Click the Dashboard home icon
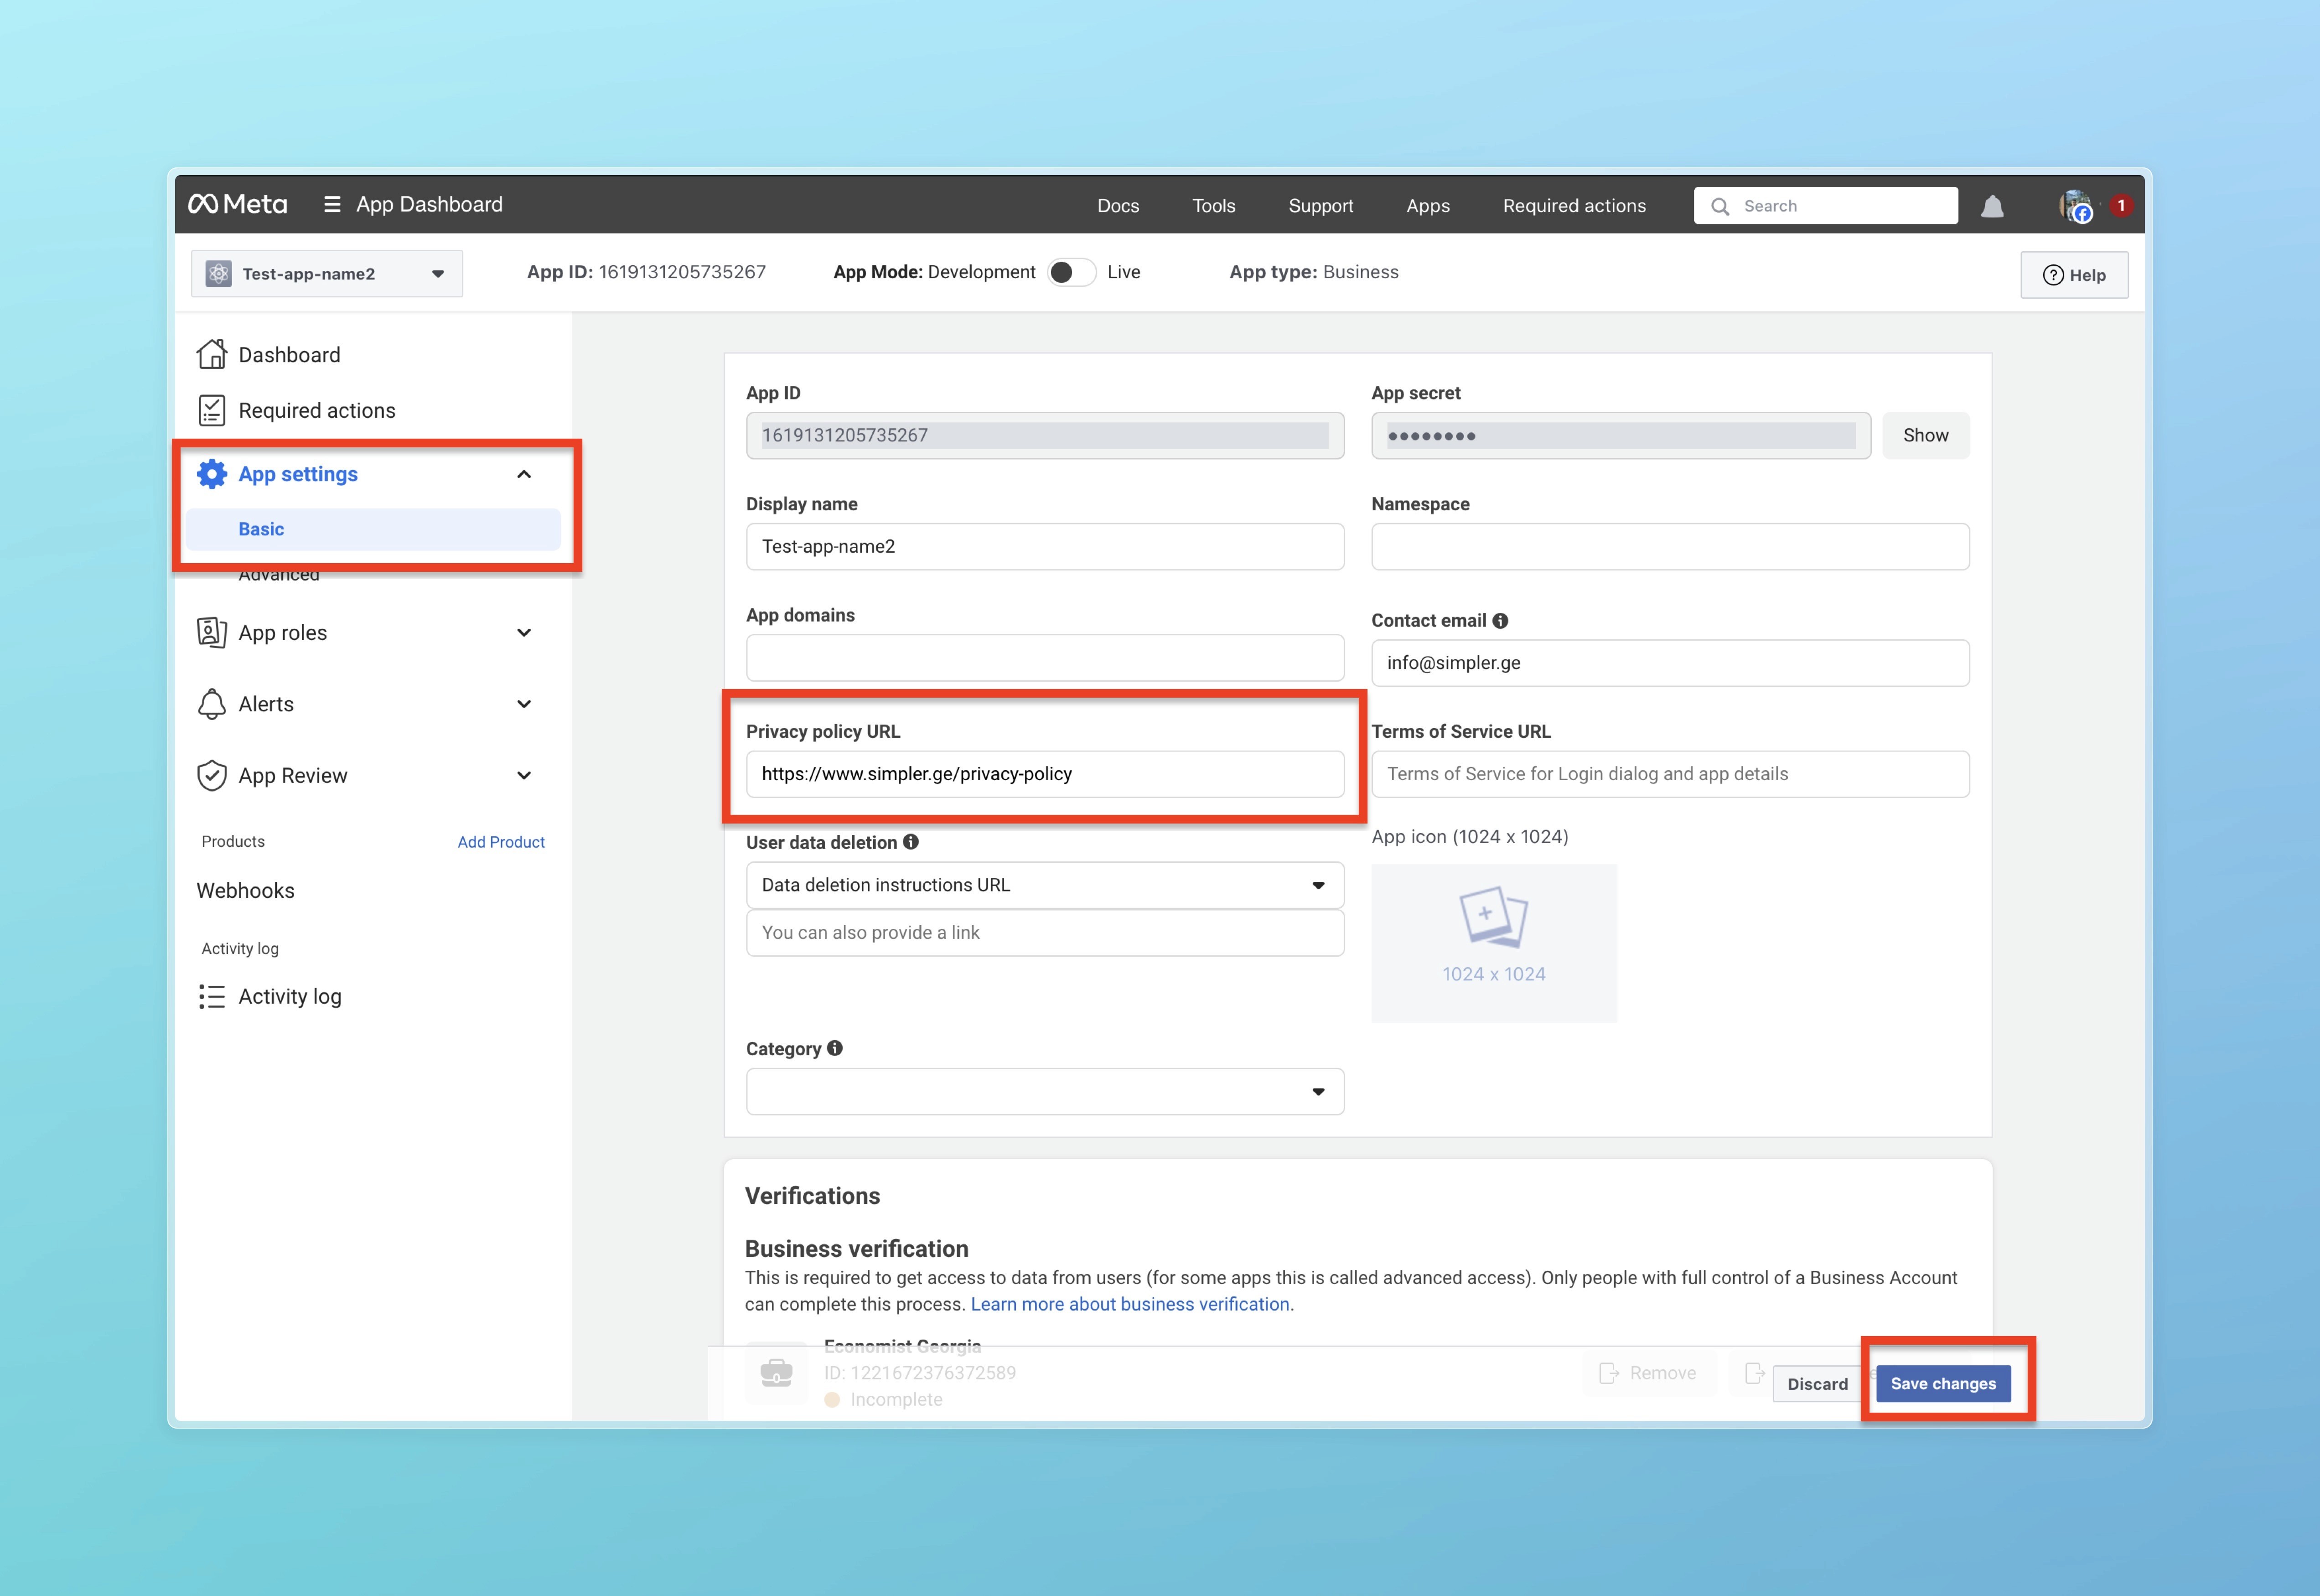2320x1596 pixels. pyautogui.click(x=212, y=355)
